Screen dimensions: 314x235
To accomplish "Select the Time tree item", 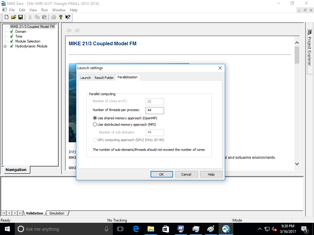I will click(19, 36).
